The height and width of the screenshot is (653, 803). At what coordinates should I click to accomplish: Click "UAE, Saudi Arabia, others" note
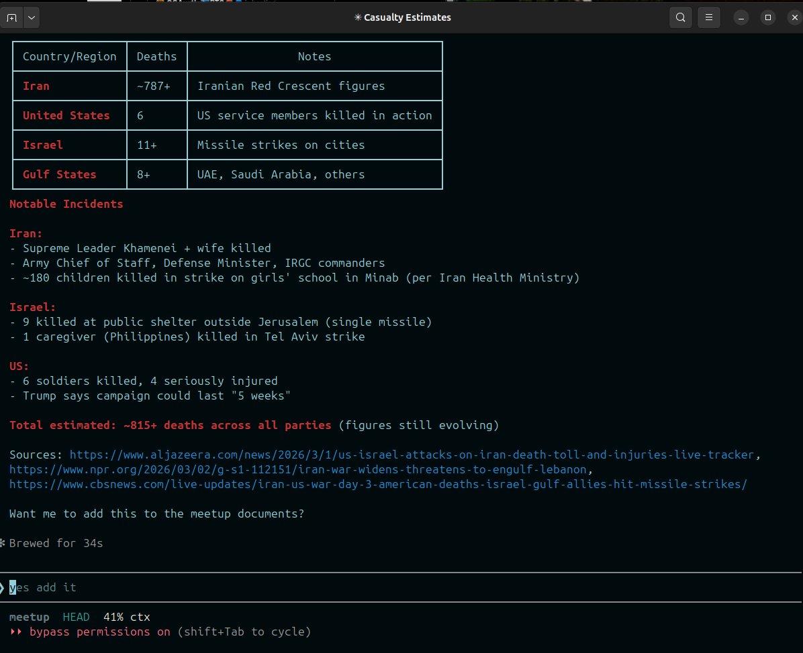(x=281, y=174)
